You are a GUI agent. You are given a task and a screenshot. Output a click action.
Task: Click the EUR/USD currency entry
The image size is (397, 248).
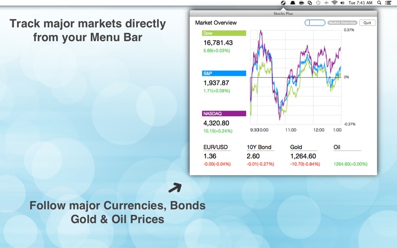click(x=217, y=155)
